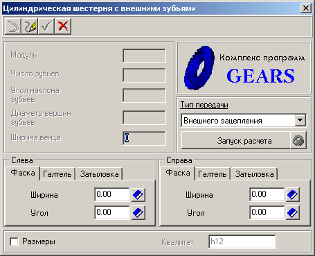Click the Квалитет h12 field
This screenshot has width=315, height=256.
point(242,241)
